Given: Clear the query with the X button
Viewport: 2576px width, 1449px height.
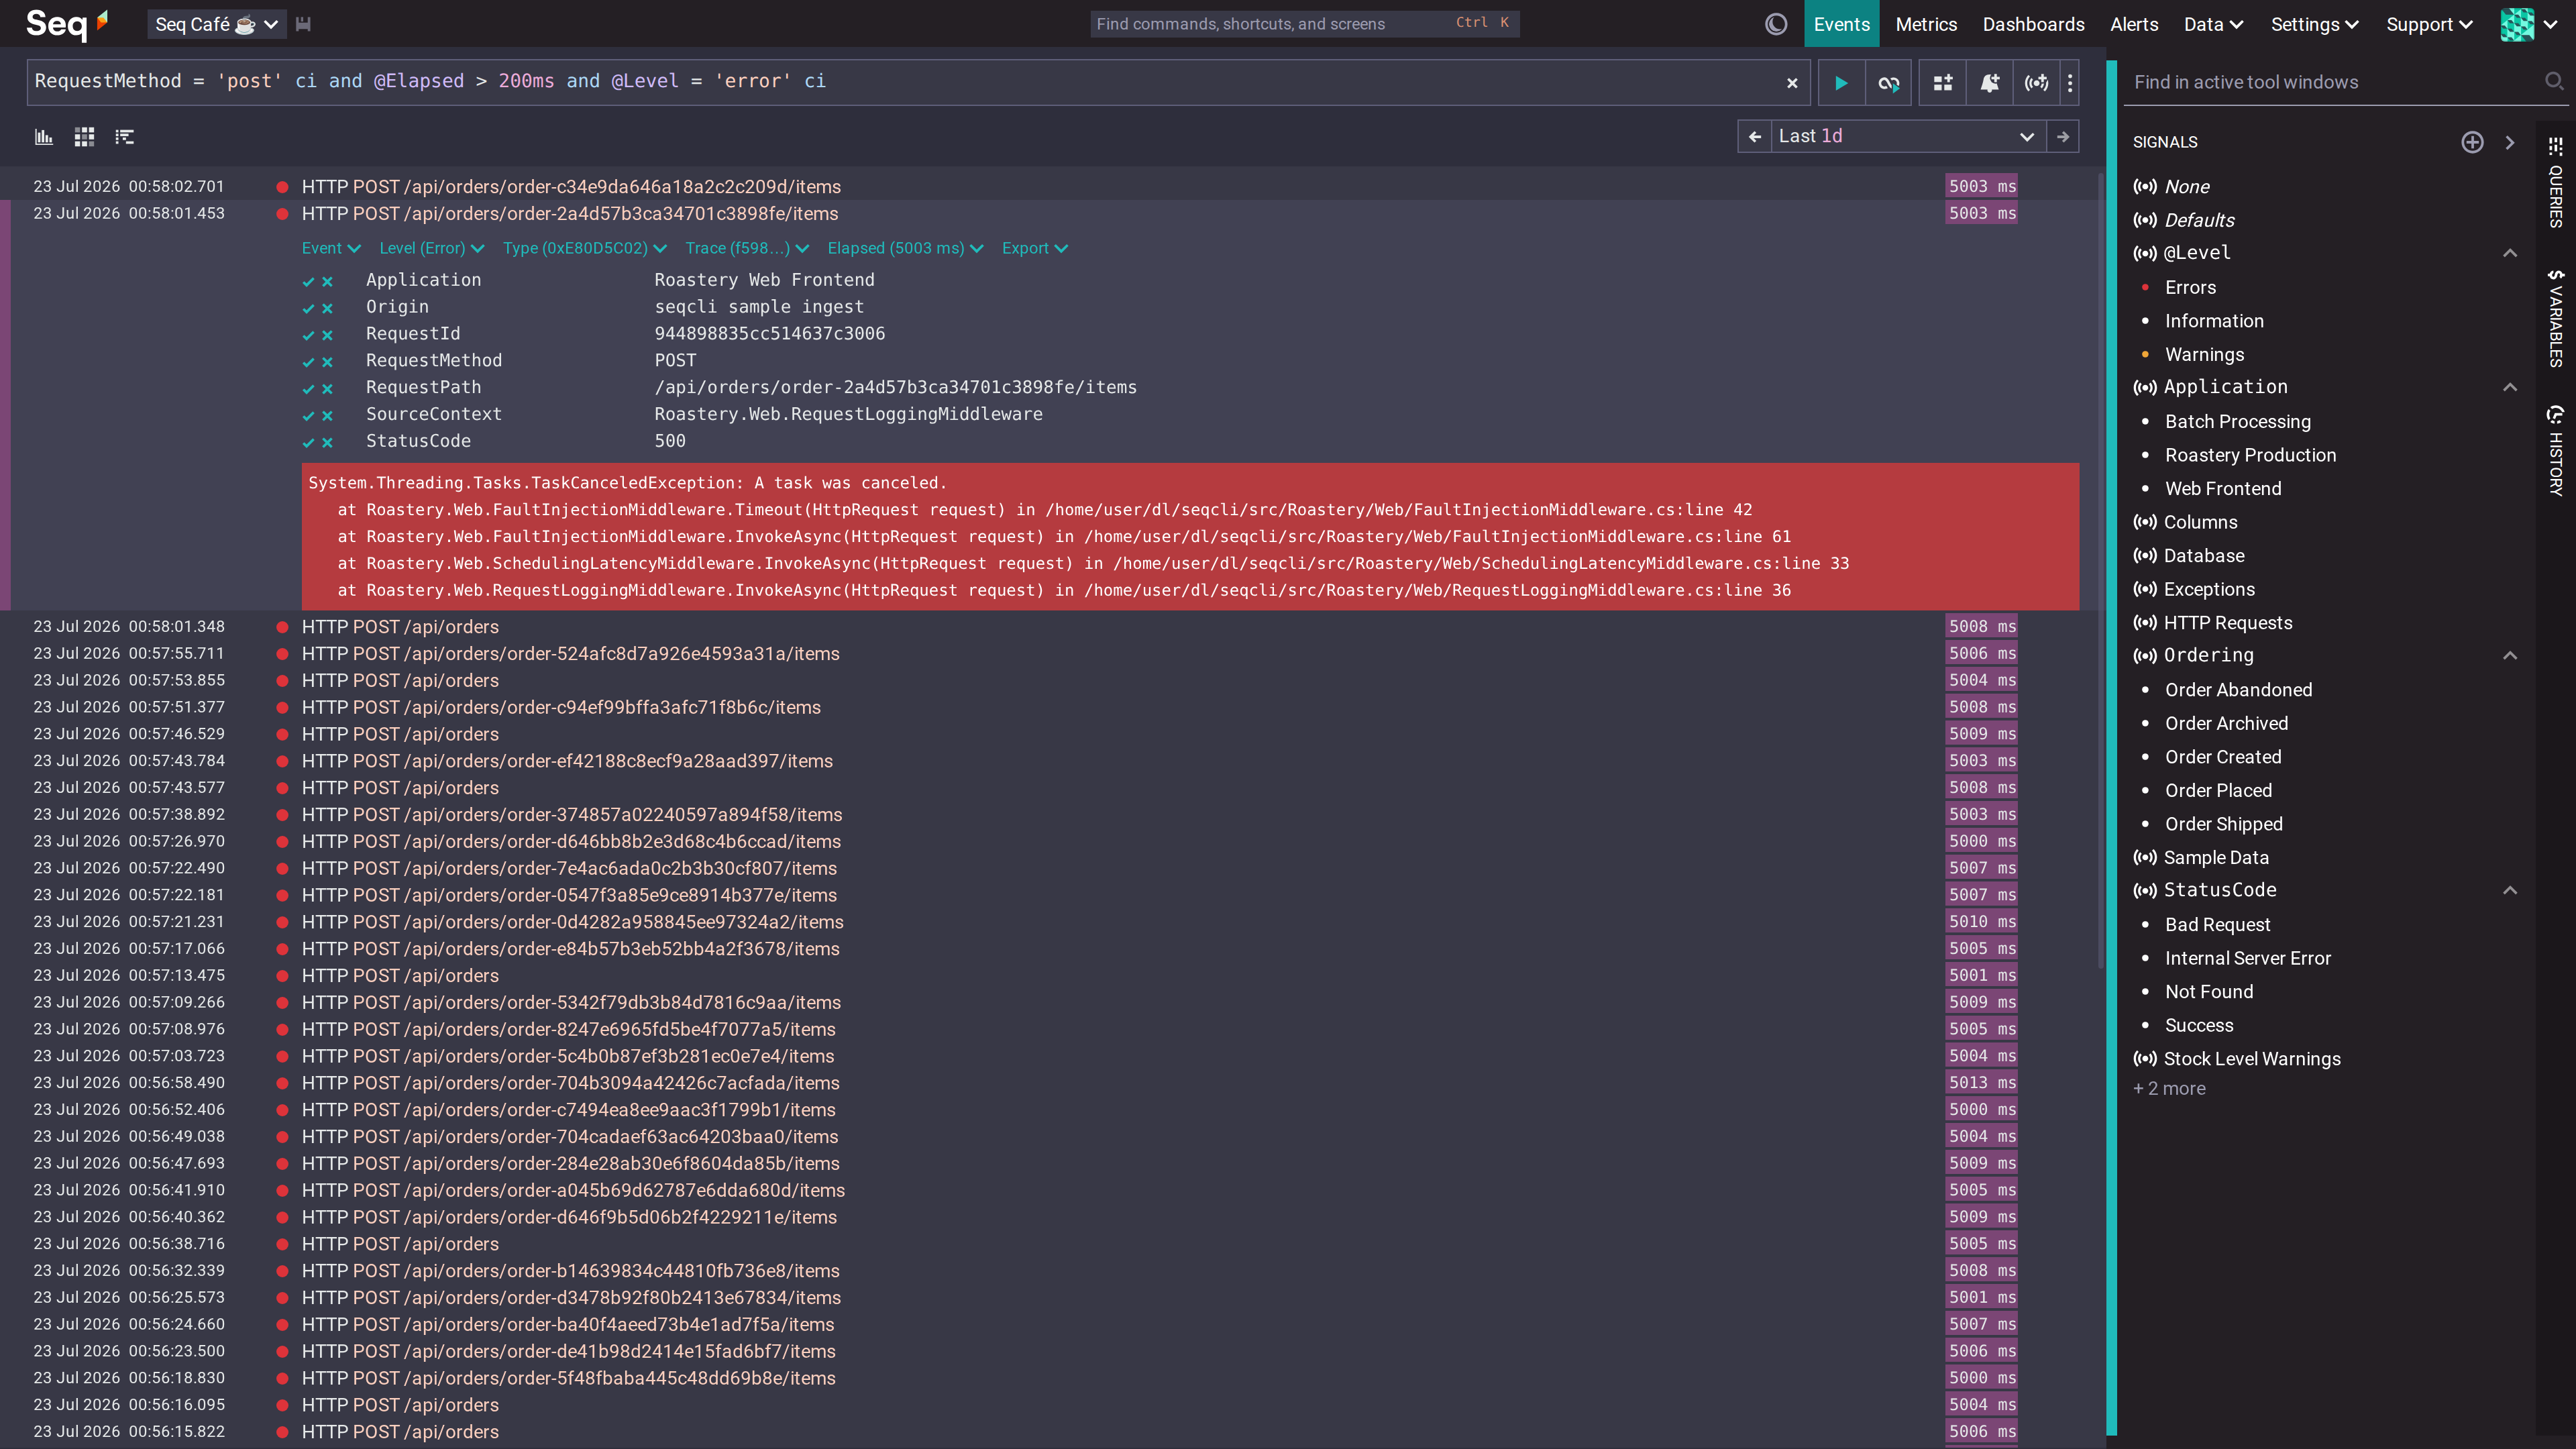Looking at the screenshot, I should [x=1792, y=83].
